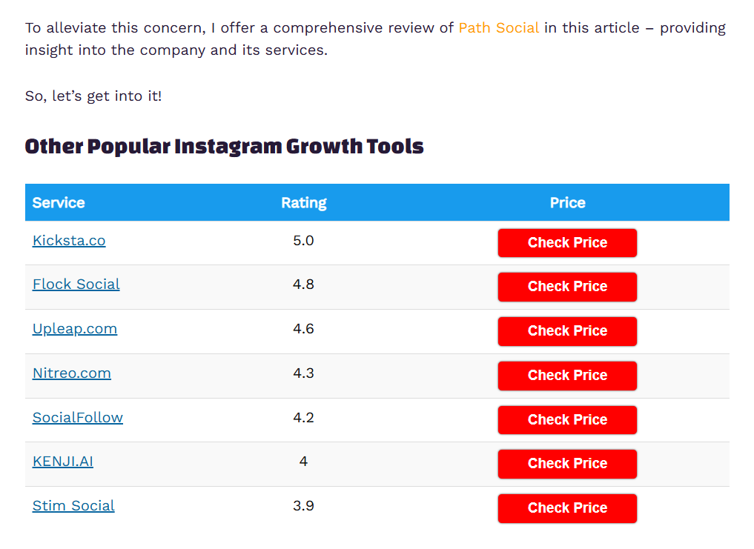
Task: Click Check Price beside SocialFollow
Action: (x=567, y=420)
